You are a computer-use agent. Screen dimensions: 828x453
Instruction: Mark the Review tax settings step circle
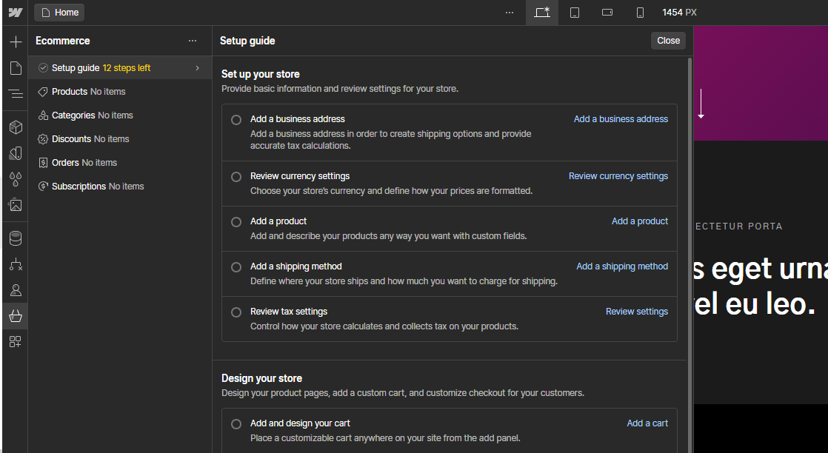236,312
